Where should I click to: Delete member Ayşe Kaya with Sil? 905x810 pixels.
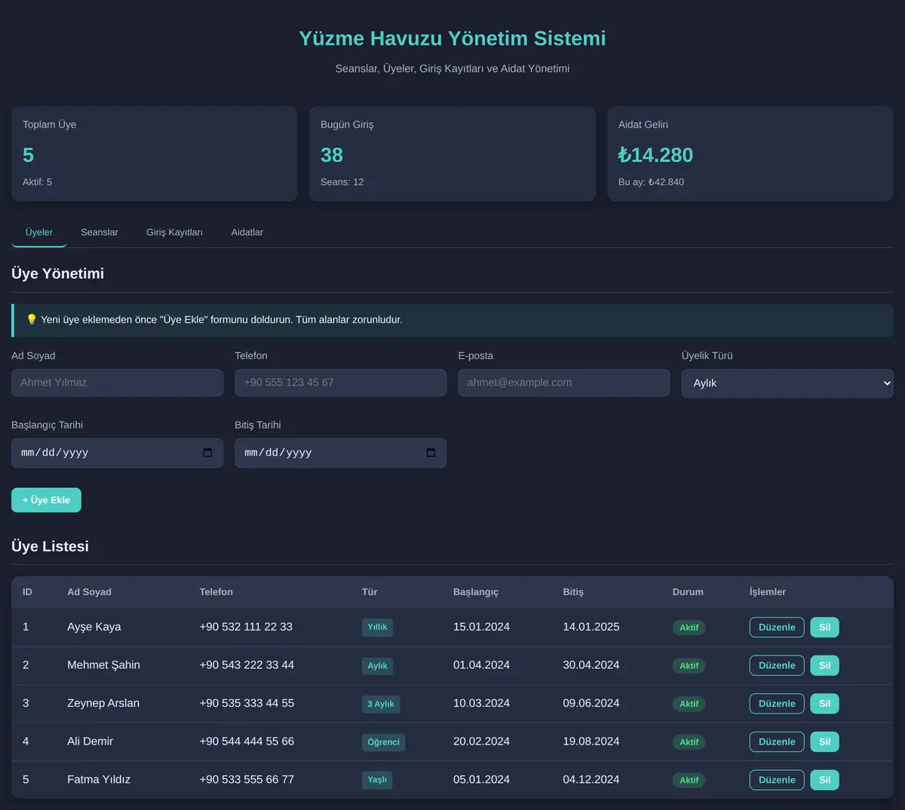click(824, 627)
